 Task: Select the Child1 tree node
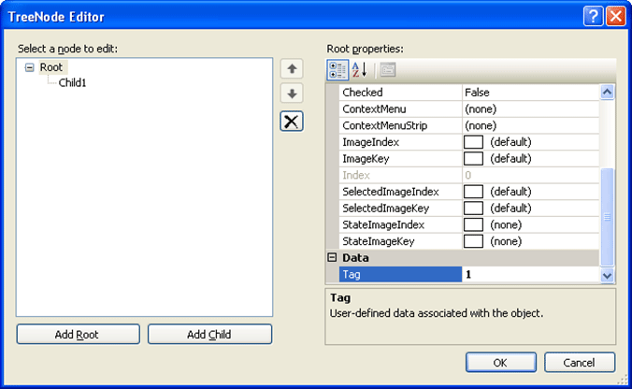[x=73, y=83]
